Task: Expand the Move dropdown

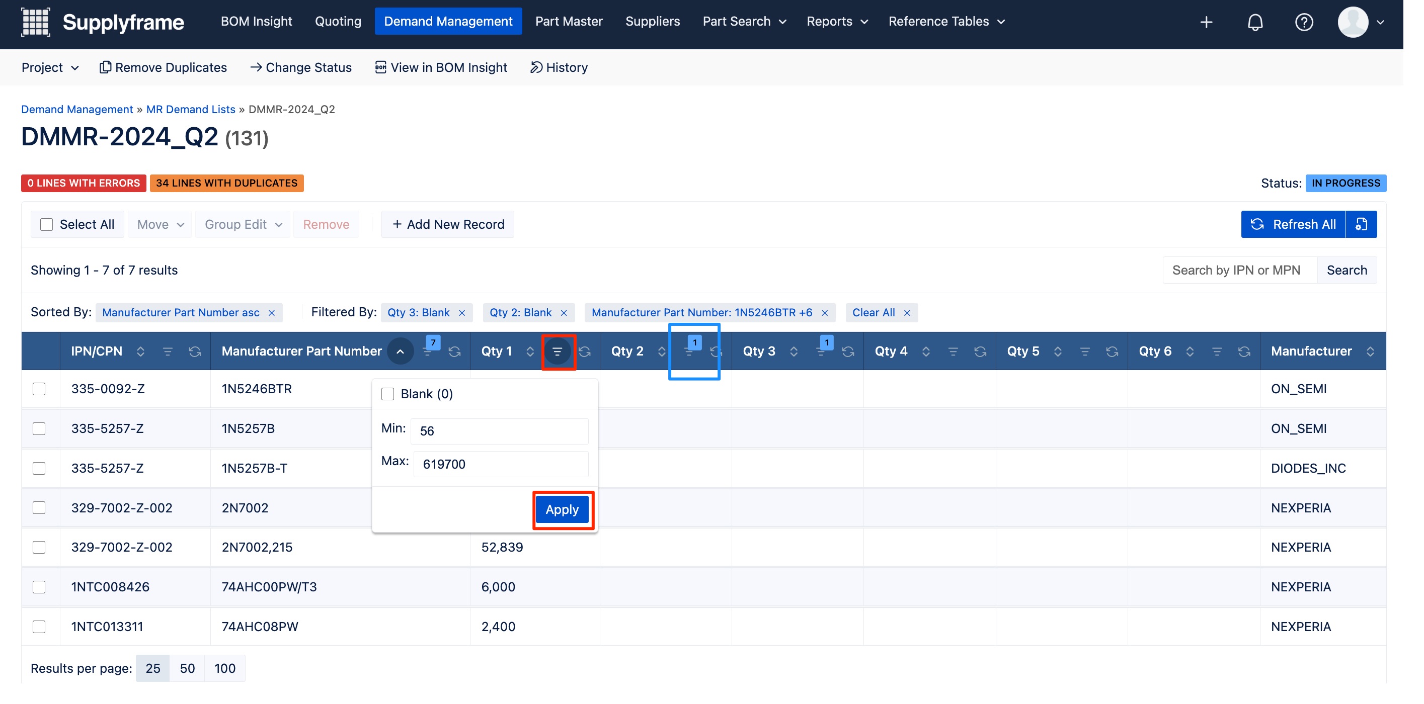Action: coord(160,224)
